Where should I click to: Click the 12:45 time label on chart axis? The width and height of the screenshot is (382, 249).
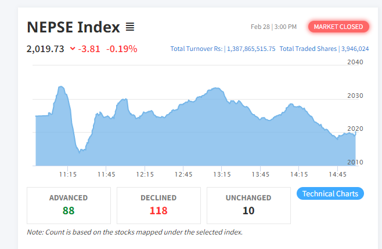[183, 174]
